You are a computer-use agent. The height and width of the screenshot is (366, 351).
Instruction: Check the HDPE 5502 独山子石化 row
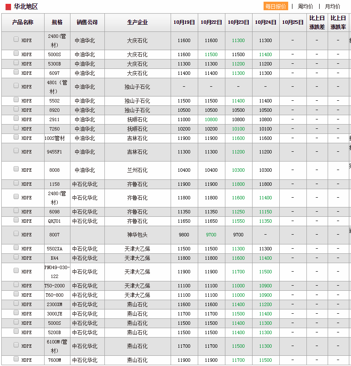tap(16, 99)
